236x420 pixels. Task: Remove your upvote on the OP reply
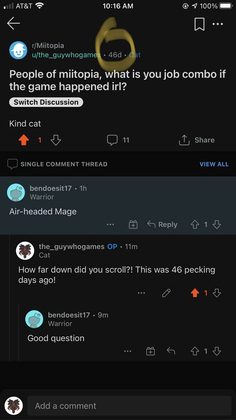tap(195, 293)
